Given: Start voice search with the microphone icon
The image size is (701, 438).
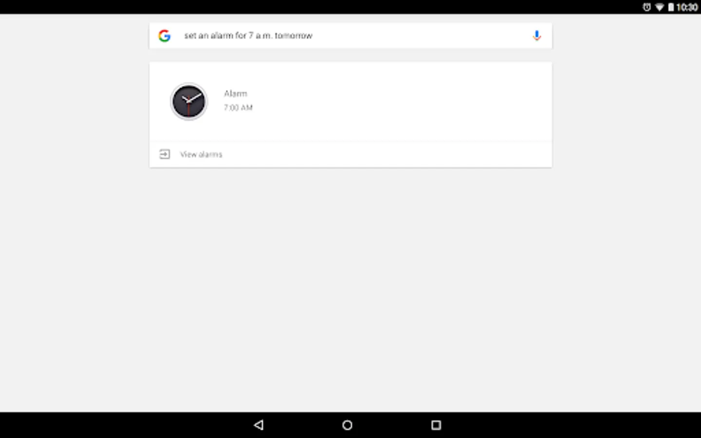Looking at the screenshot, I should pos(536,36).
